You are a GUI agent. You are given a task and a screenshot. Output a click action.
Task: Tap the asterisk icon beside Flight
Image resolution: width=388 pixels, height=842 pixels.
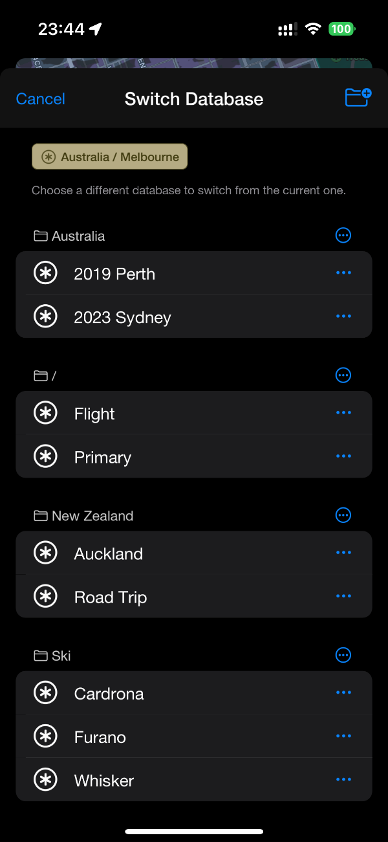click(45, 413)
